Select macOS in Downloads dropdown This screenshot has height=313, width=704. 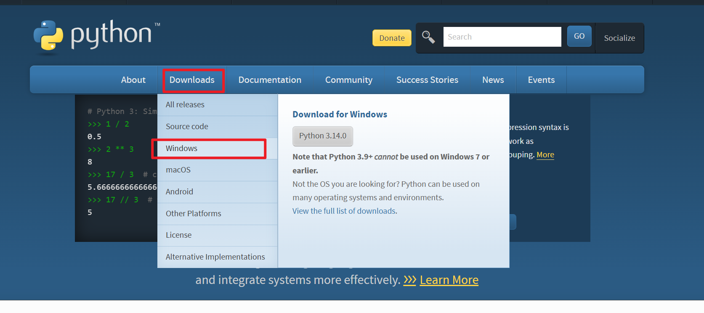point(218,170)
